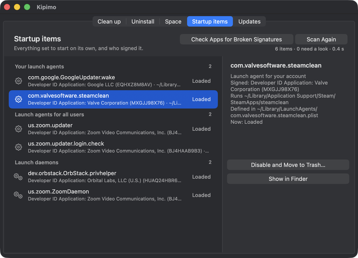Select com.google.GoogleUpdater.wake row name
The width and height of the screenshot is (358, 258).
(x=72, y=77)
